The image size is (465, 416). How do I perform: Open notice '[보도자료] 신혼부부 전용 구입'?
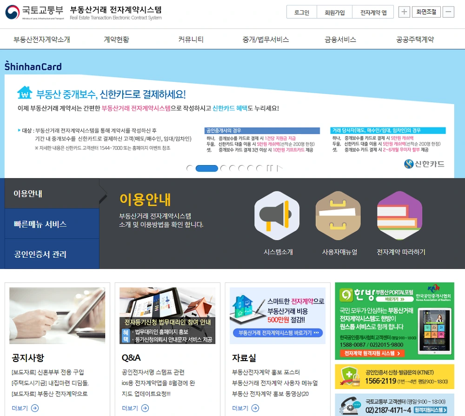pos(48,372)
